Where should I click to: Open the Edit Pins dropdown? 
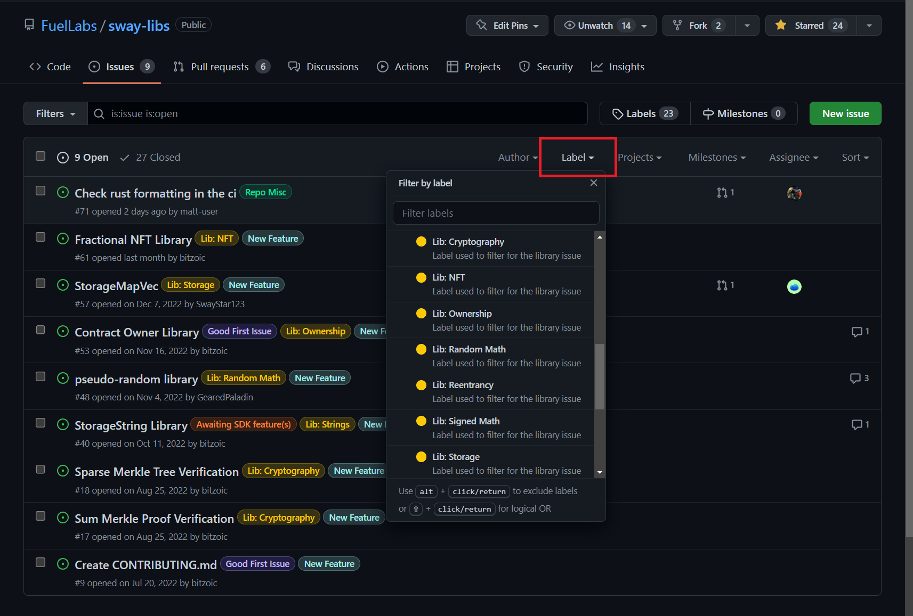click(x=507, y=26)
